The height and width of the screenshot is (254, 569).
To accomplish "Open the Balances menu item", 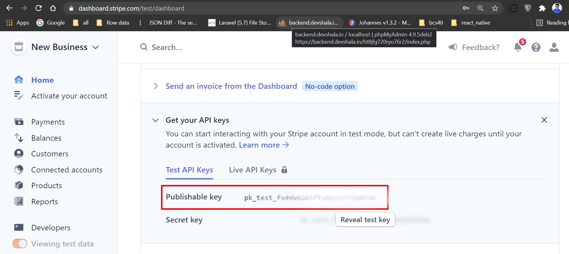I will coord(46,138).
